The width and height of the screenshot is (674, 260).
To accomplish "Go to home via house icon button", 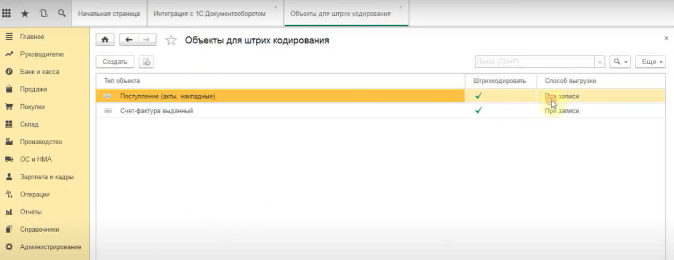I will pos(105,40).
